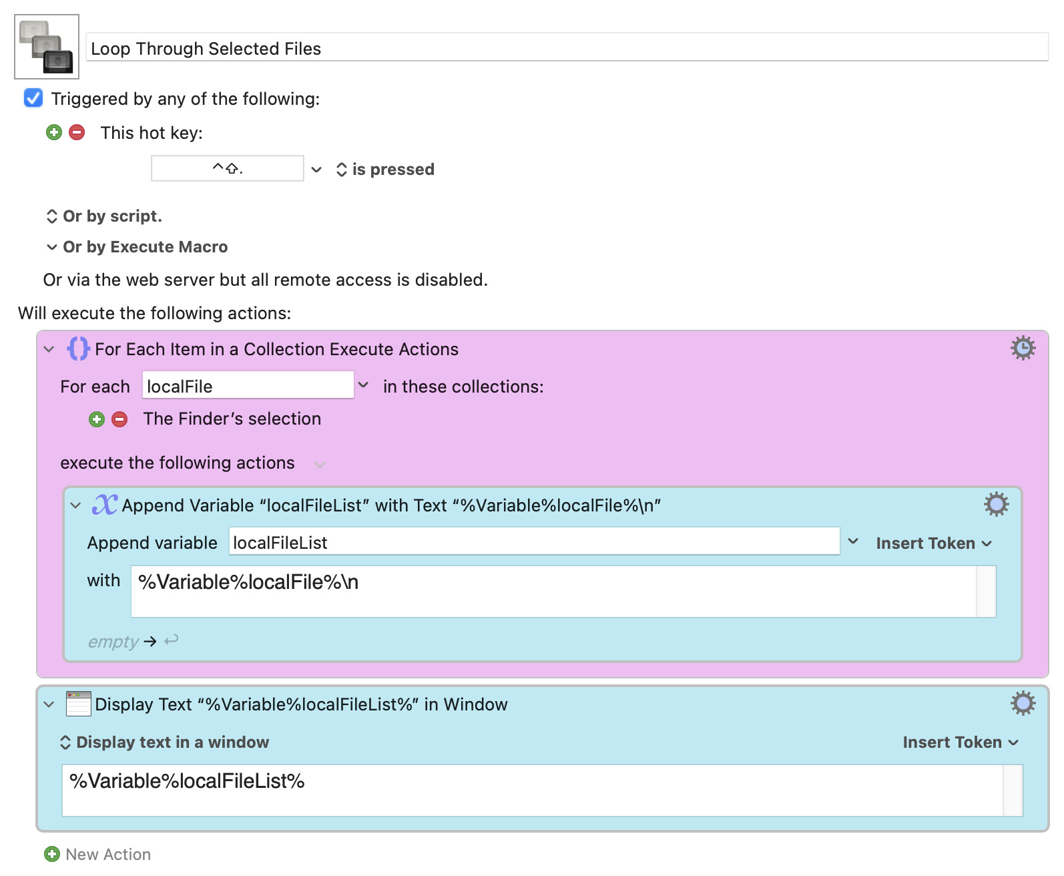Collapse the Append Variable action
This screenshot has width=1064, height=876.
tap(75, 505)
